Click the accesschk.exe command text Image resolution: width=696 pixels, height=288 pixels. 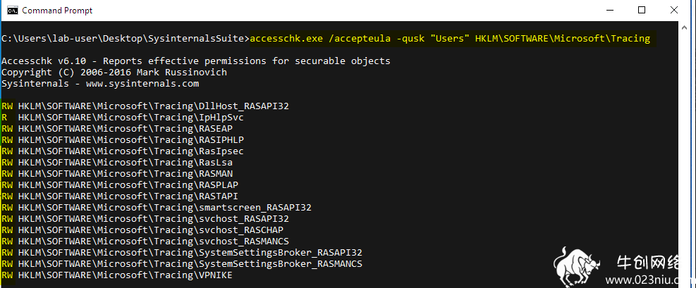click(x=450, y=39)
